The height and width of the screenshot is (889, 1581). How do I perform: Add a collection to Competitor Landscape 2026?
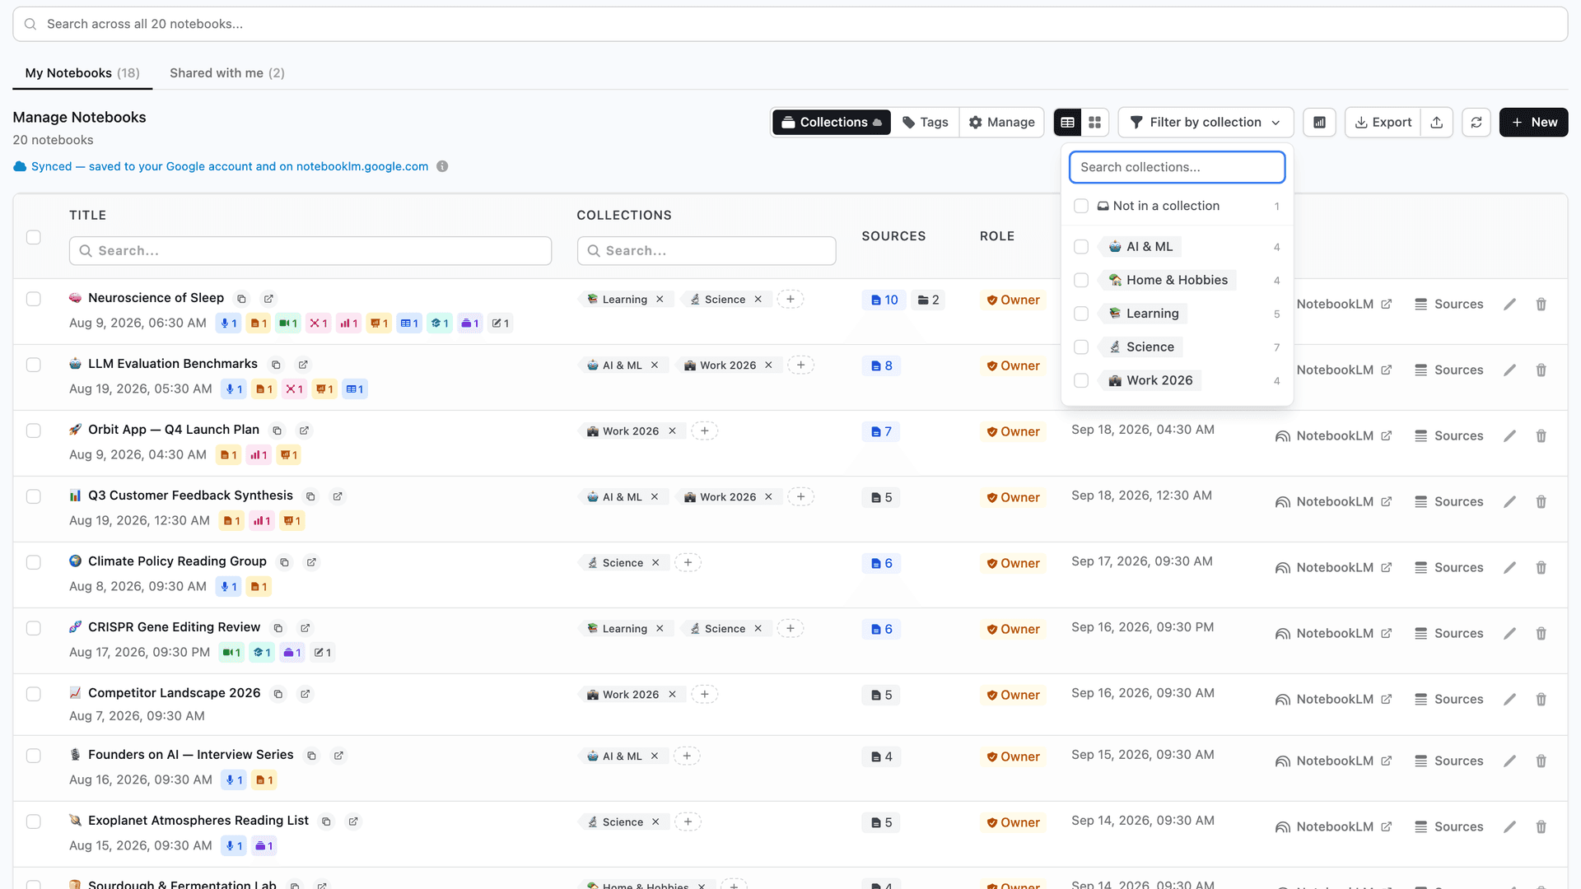705,695
